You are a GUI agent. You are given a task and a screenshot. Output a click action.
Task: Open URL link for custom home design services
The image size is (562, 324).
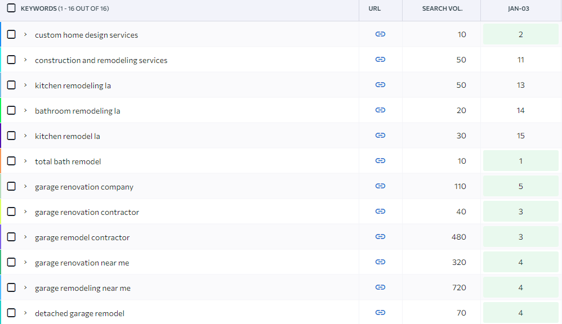pyautogui.click(x=380, y=34)
